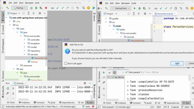This screenshot has width=194, height=109.
Task: Click the red stop button in left toolbar
Action: (46, 8)
